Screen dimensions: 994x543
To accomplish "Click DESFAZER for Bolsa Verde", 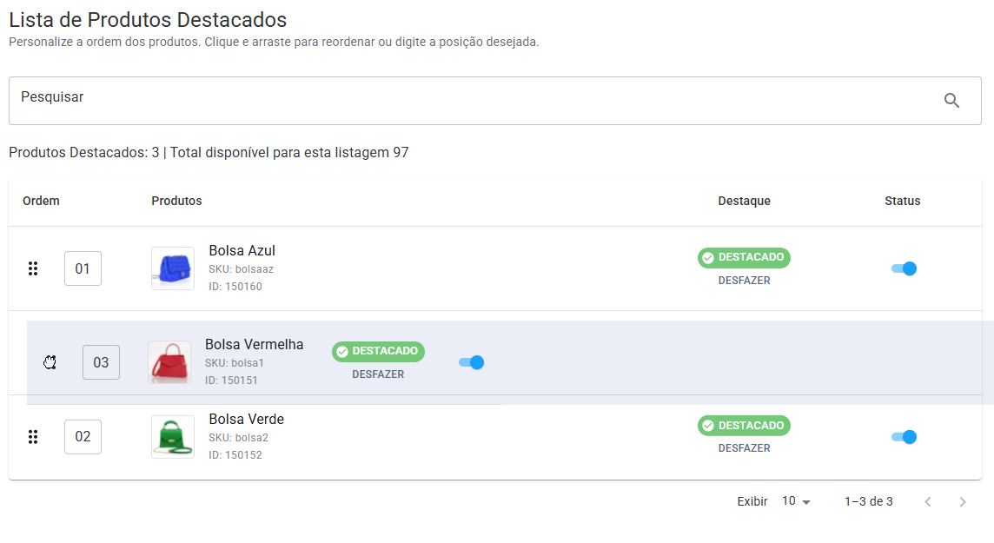I will point(745,448).
